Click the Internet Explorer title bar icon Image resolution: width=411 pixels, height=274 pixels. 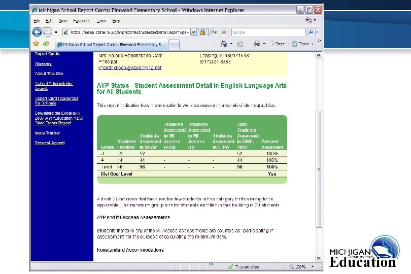(x=35, y=10)
